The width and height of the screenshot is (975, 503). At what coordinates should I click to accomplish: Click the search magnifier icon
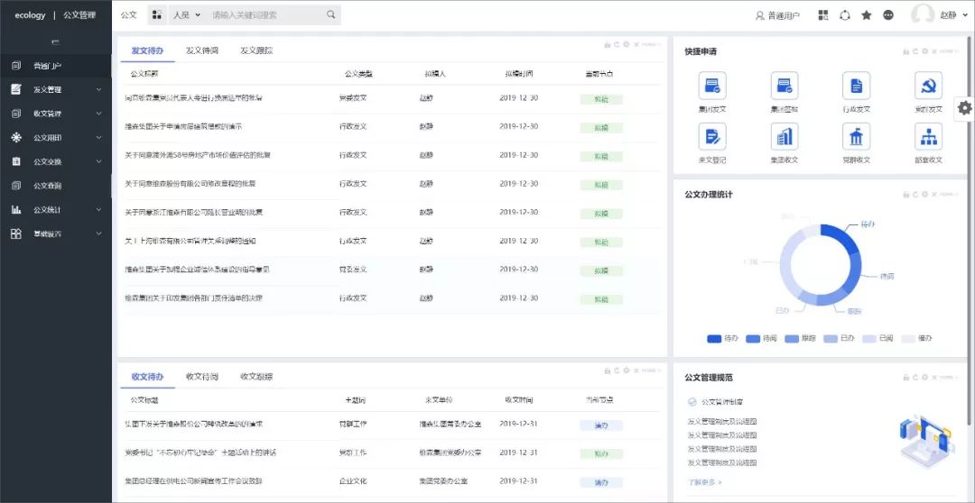point(330,15)
